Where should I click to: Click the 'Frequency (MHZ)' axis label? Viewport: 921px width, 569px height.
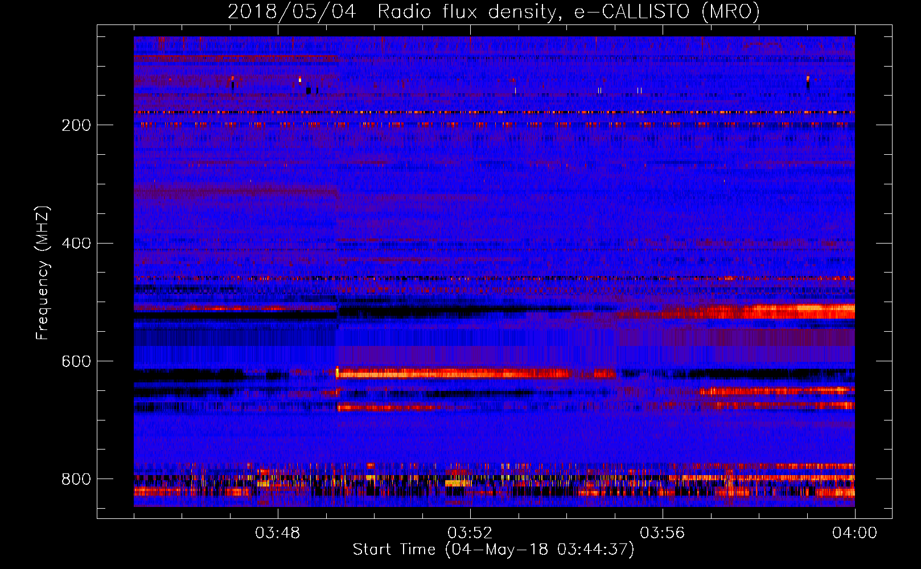[42, 273]
